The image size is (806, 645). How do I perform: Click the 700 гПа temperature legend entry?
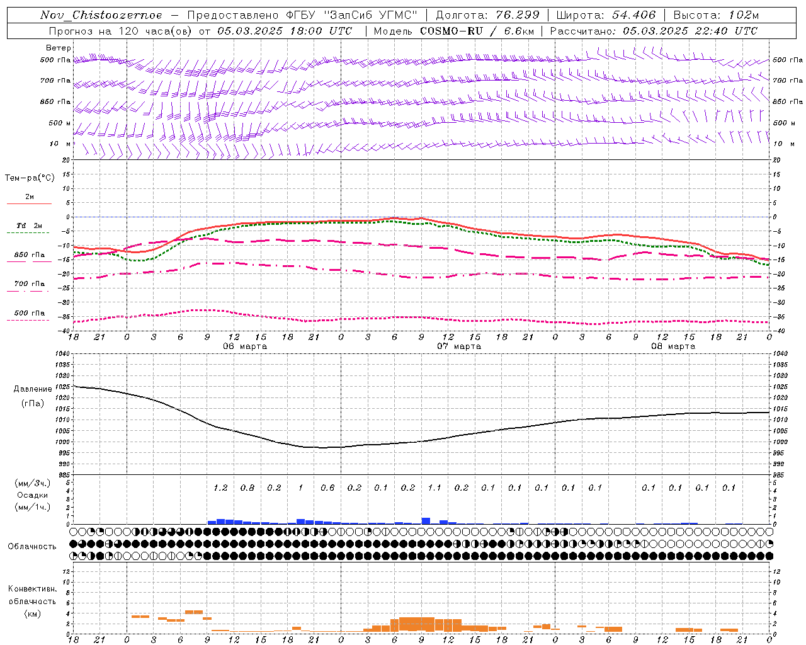coord(29,284)
